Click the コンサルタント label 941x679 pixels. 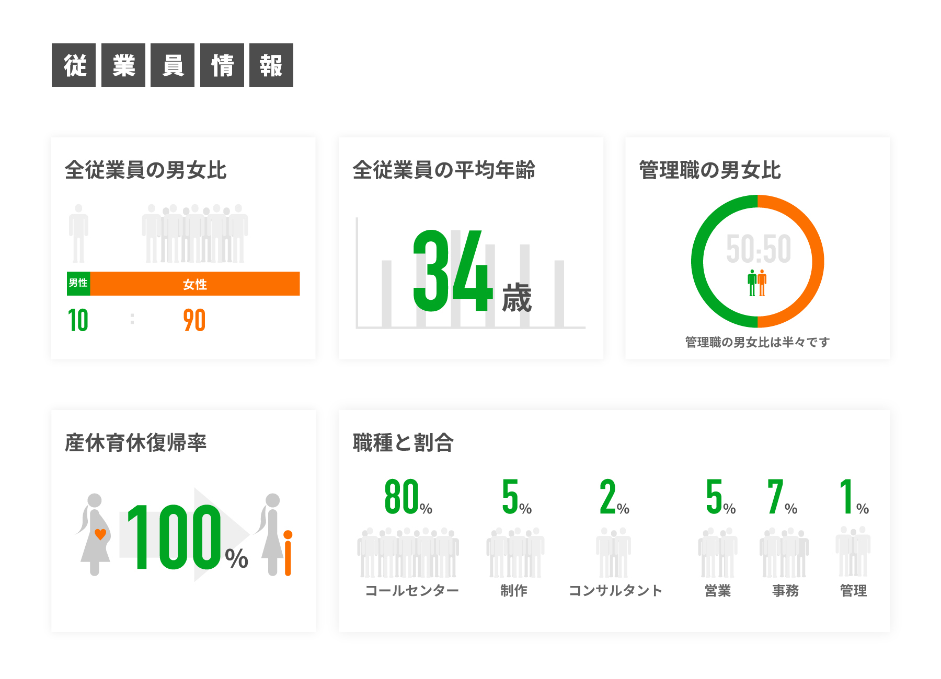coord(615,591)
